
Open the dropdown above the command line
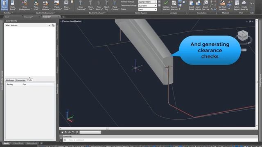point(90,132)
